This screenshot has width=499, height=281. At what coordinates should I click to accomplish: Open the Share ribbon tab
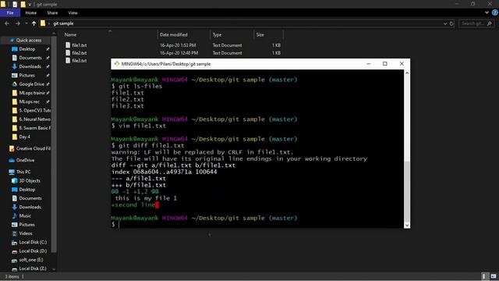(52, 12)
